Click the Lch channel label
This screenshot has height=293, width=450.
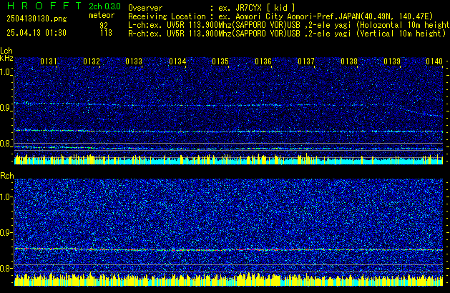click(x=6, y=51)
